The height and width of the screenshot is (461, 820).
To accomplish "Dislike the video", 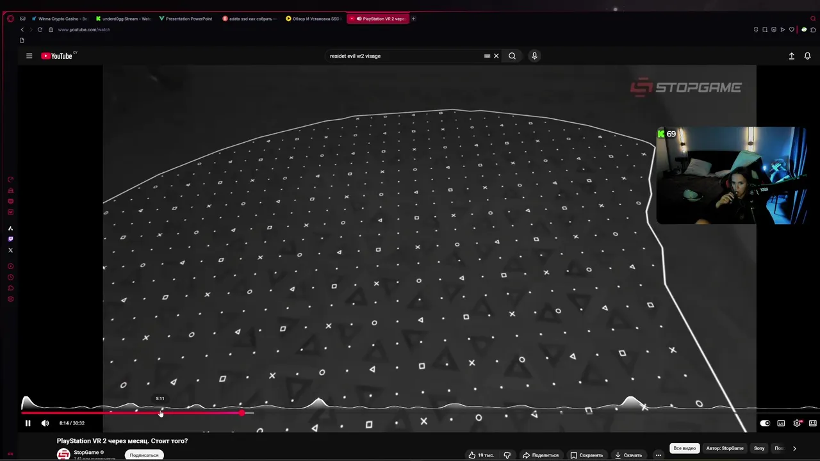I will coord(507,455).
